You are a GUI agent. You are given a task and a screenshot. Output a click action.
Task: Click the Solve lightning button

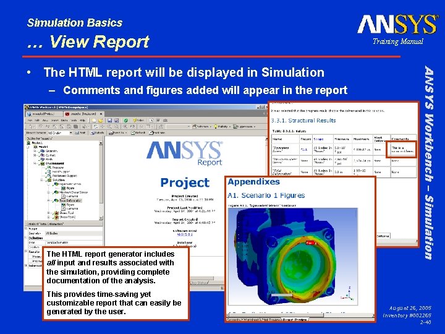138,121
